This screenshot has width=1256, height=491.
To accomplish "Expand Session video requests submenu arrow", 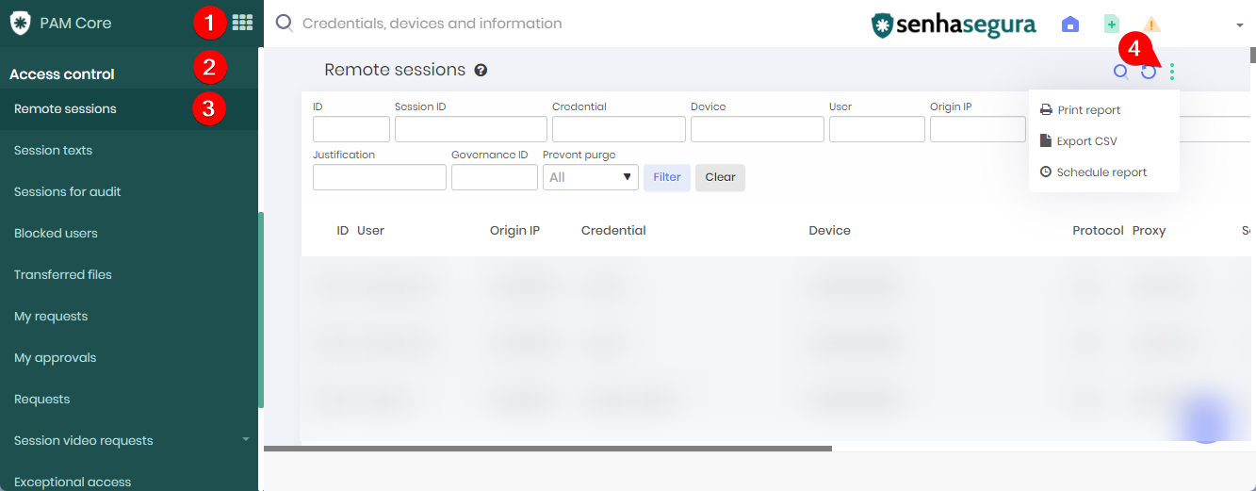I will pos(245,439).
